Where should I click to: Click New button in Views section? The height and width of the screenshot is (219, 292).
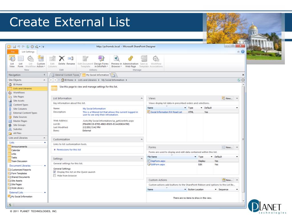[x=227, y=98]
